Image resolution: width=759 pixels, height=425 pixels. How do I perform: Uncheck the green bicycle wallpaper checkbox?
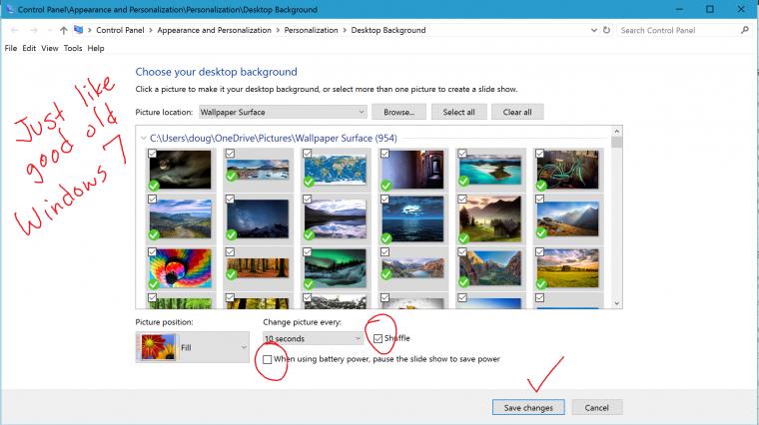(x=540, y=154)
